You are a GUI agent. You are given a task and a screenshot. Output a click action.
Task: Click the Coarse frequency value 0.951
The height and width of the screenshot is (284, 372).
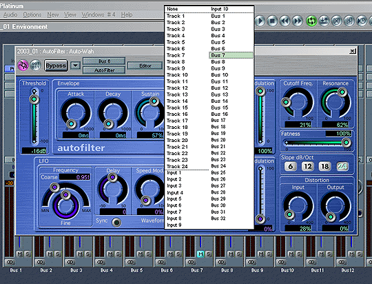74,177
